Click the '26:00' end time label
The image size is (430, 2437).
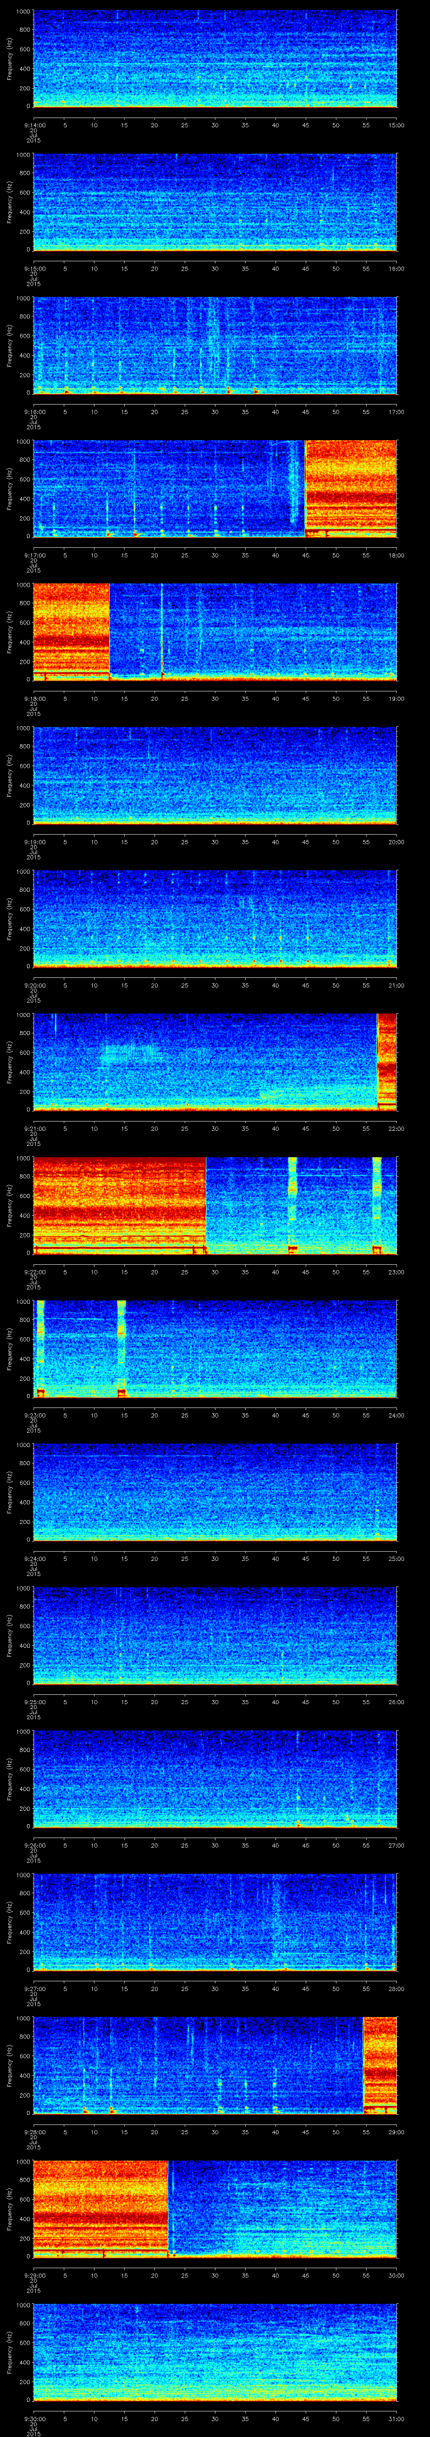[x=396, y=1702]
